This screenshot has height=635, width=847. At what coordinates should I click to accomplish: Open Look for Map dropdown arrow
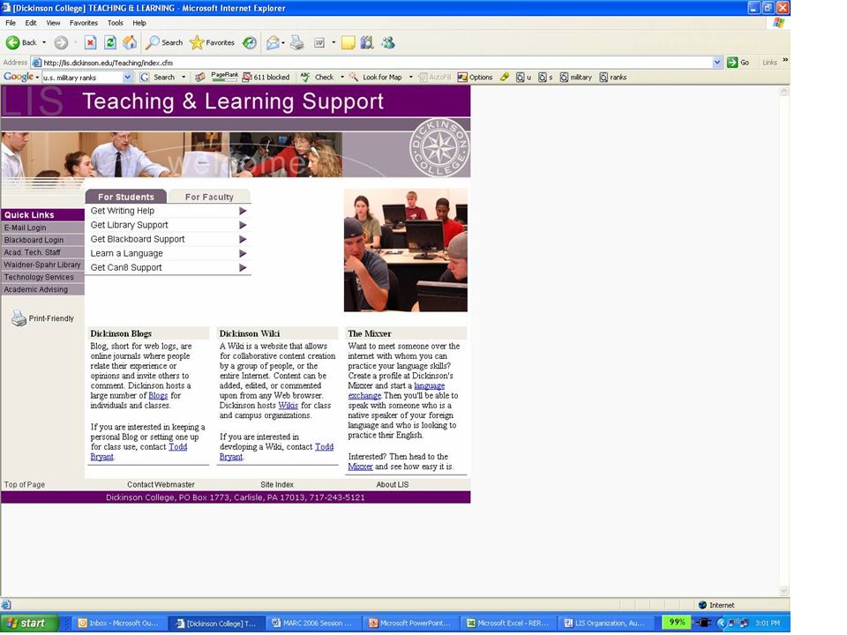pyautogui.click(x=410, y=78)
